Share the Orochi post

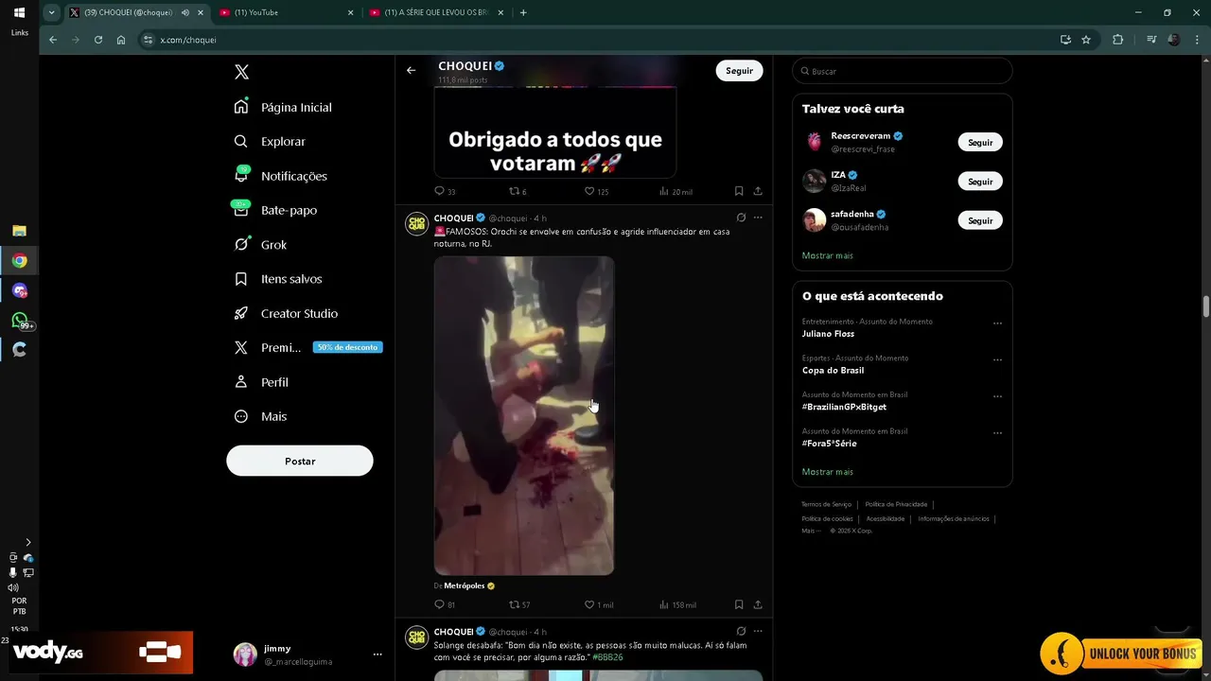coord(758,604)
